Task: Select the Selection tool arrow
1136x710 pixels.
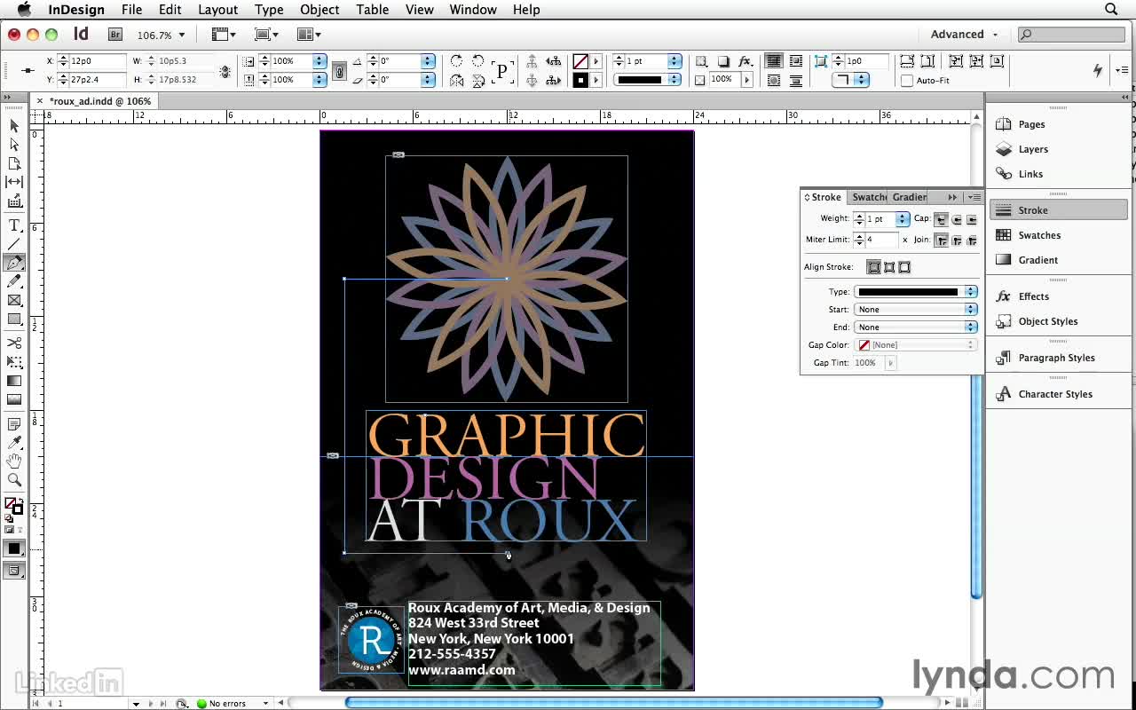Action: 14,126
